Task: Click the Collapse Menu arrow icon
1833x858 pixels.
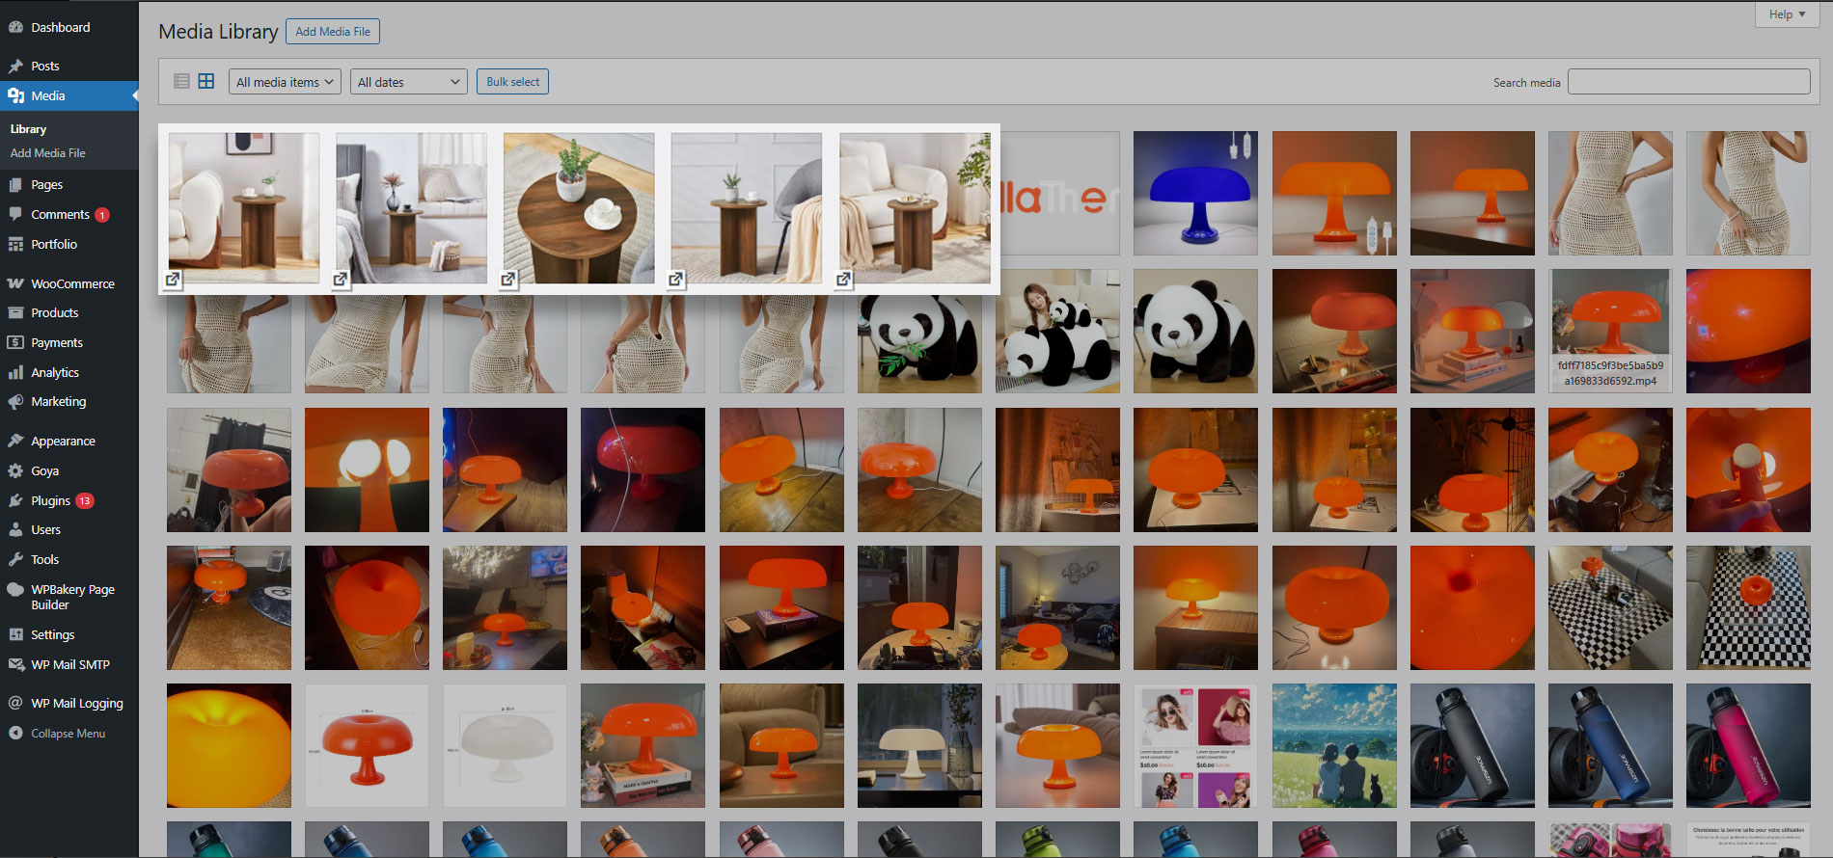Action: pos(15,733)
